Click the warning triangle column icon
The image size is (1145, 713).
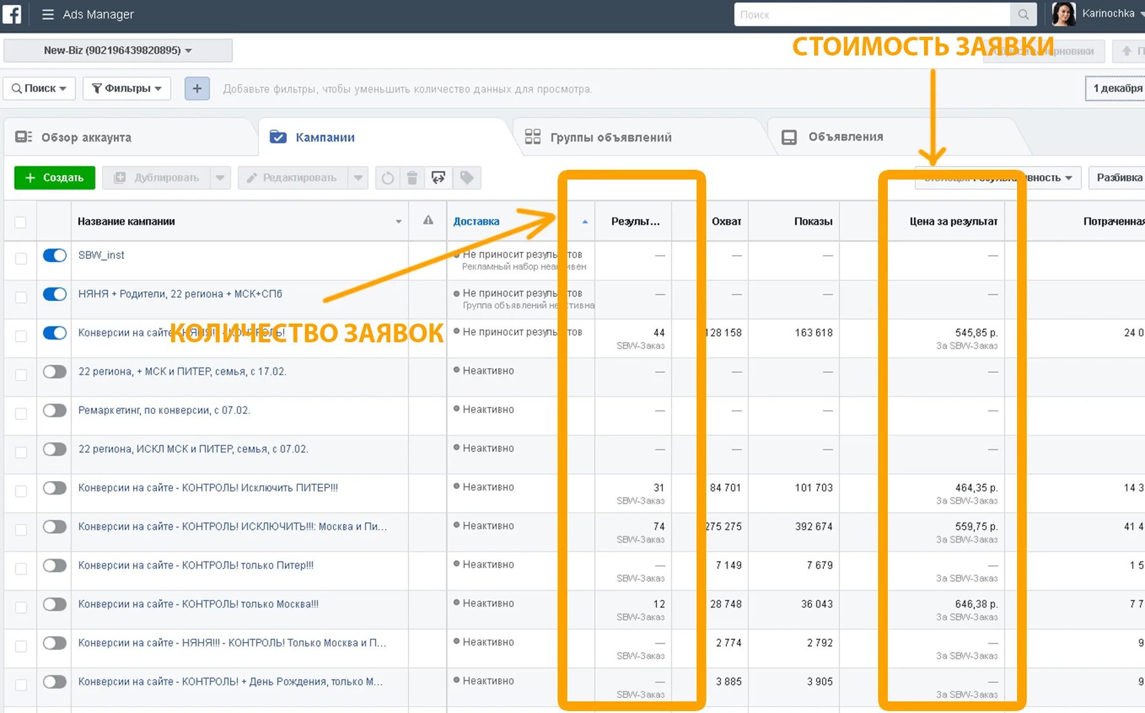click(428, 221)
